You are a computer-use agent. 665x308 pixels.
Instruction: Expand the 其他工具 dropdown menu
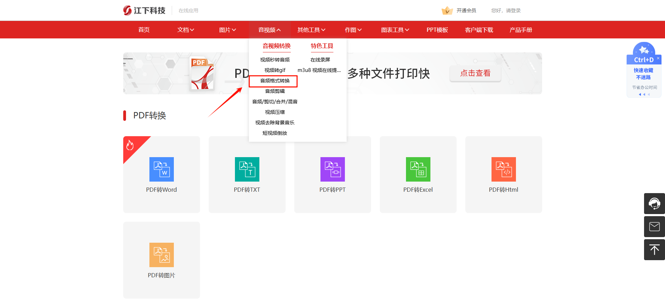click(311, 30)
